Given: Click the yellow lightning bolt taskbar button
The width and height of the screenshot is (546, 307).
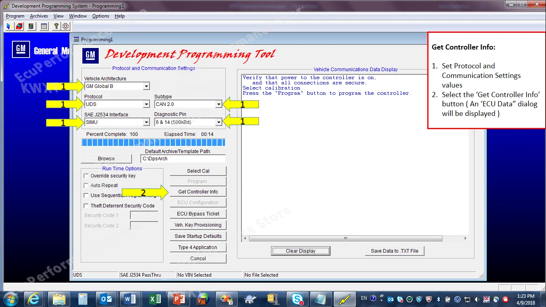Looking at the screenshot, I should (x=345, y=299).
